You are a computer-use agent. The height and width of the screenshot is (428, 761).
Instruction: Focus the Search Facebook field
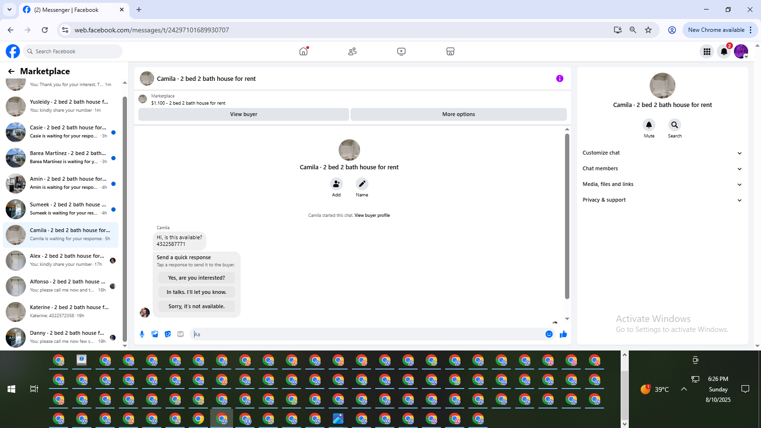[x=73, y=51]
